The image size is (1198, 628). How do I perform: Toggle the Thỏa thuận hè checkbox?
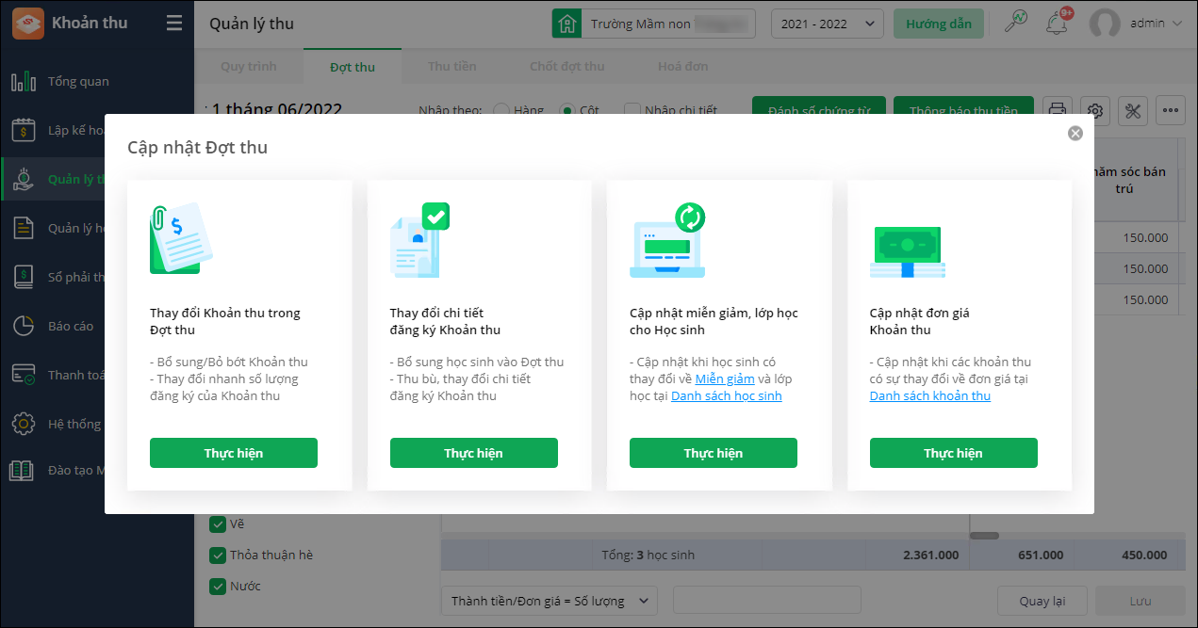point(218,556)
